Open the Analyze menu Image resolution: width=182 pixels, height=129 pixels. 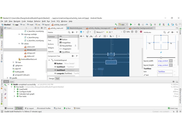(x=30, y=21)
